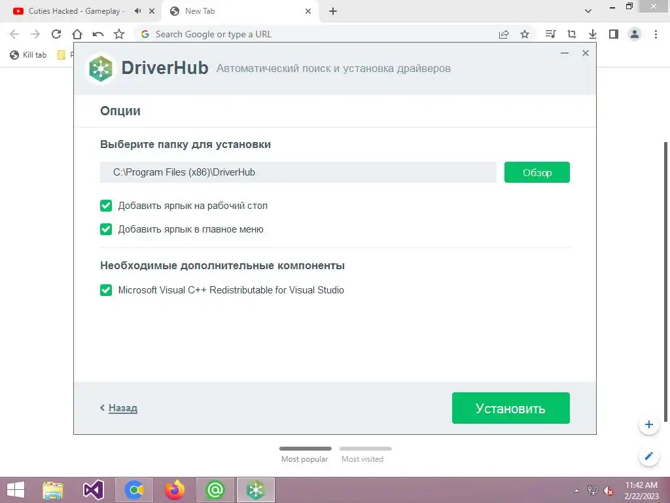
Task: Open the browser three-dot menu
Action: pyautogui.click(x=656, y=34)
